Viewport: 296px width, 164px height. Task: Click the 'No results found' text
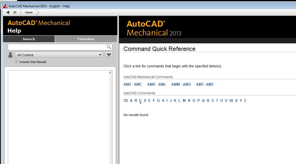click(x=136, y=115)
